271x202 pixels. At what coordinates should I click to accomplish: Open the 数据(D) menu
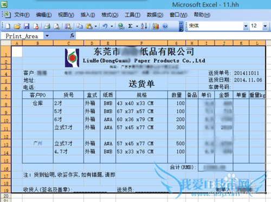click(x=155, y=15)
